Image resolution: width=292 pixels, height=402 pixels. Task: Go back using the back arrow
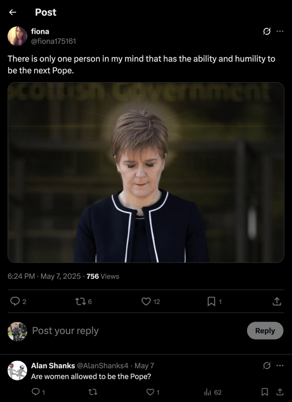click(x=13, y=12)
